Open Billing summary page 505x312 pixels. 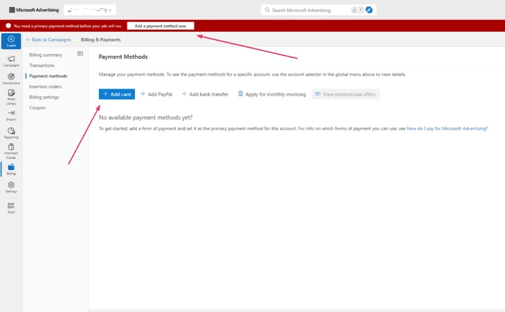[46, 55]
